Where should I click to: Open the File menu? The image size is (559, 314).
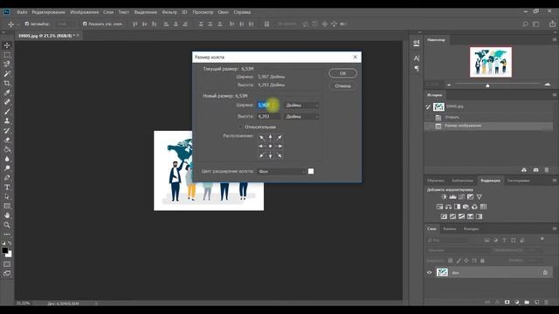(22, 12)
